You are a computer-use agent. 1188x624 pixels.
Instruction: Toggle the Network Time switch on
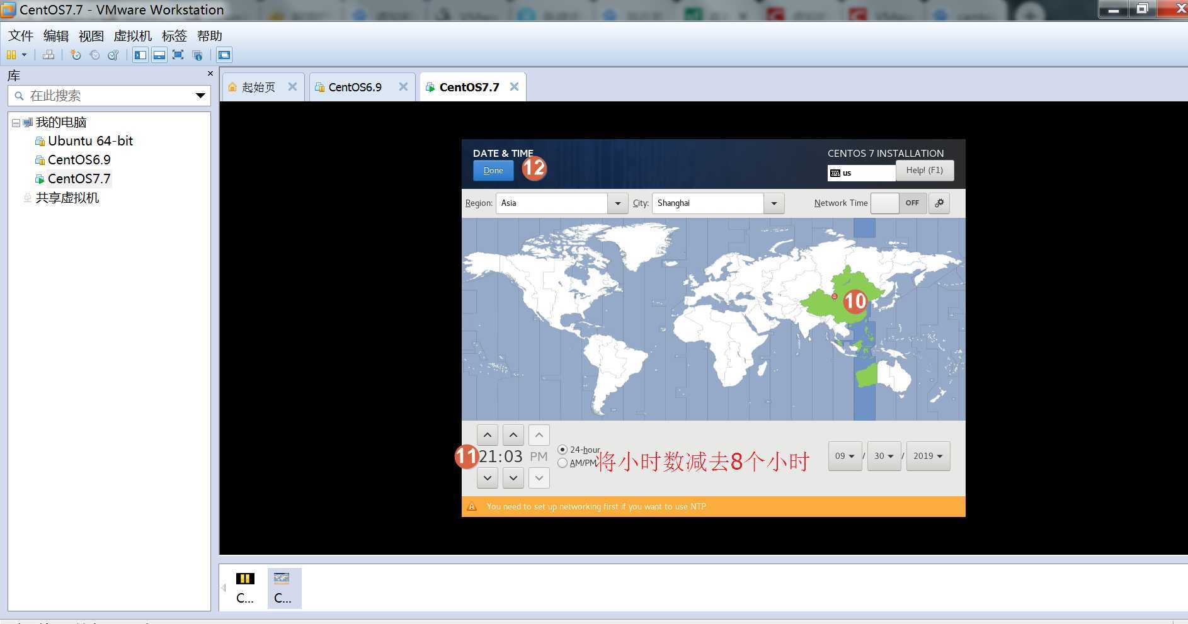coord(899,203)
